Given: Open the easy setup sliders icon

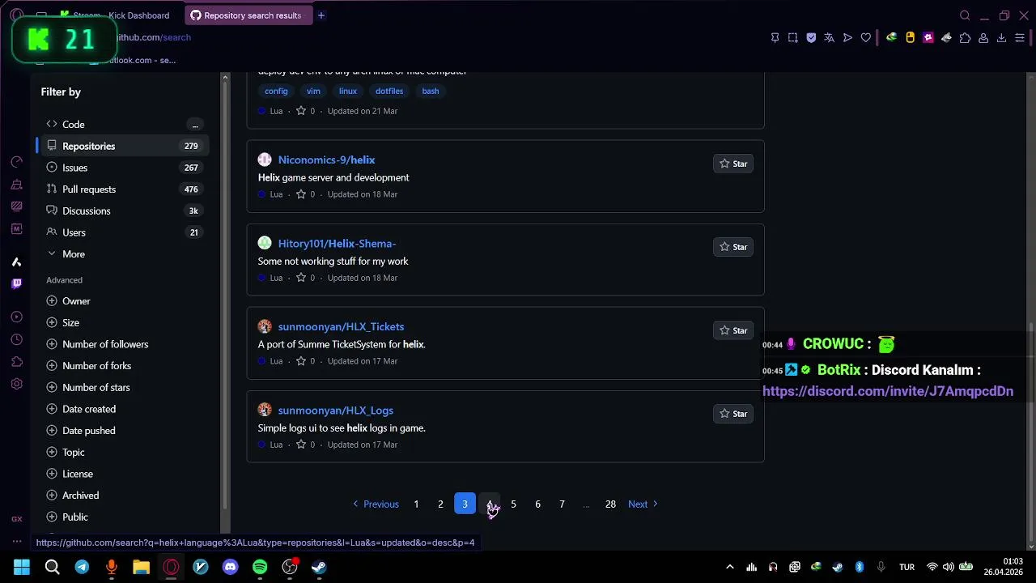Looking at the screenshot, I should (x=1020, y=37).
